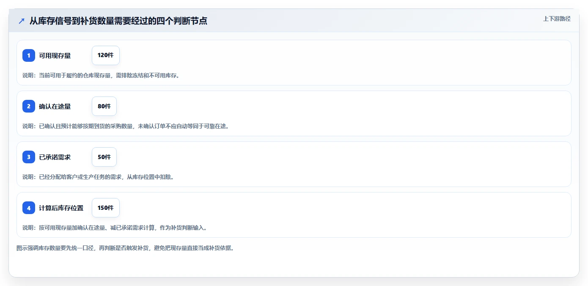588x286 pixels.
Task: Click the 120件 value chip
Action: tap(106, 55)
